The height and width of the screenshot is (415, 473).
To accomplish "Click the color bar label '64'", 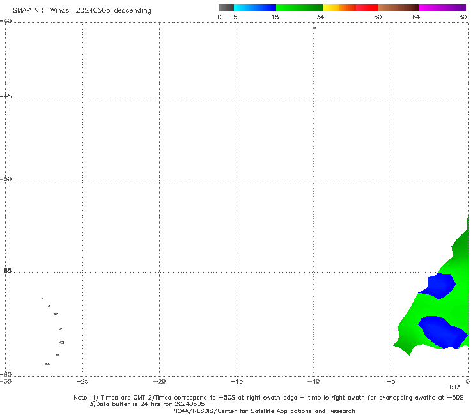I will click(416, 17).
